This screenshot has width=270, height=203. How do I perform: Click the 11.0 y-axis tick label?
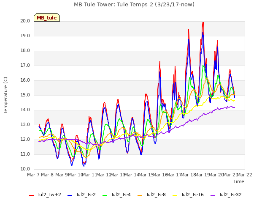coord(25,154)
